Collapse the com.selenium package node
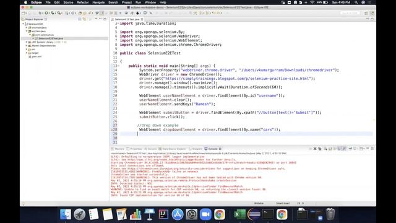396x223 pixels. click(30, 35)
